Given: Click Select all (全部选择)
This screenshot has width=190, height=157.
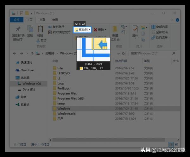Looking at the screenshot, I should pos(160,27).
